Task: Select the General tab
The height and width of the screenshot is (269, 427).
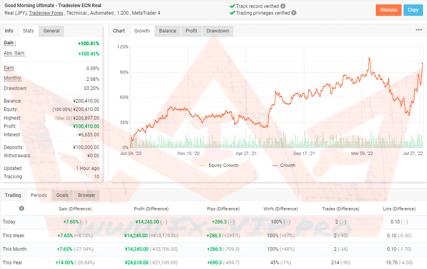Action: 51,31
